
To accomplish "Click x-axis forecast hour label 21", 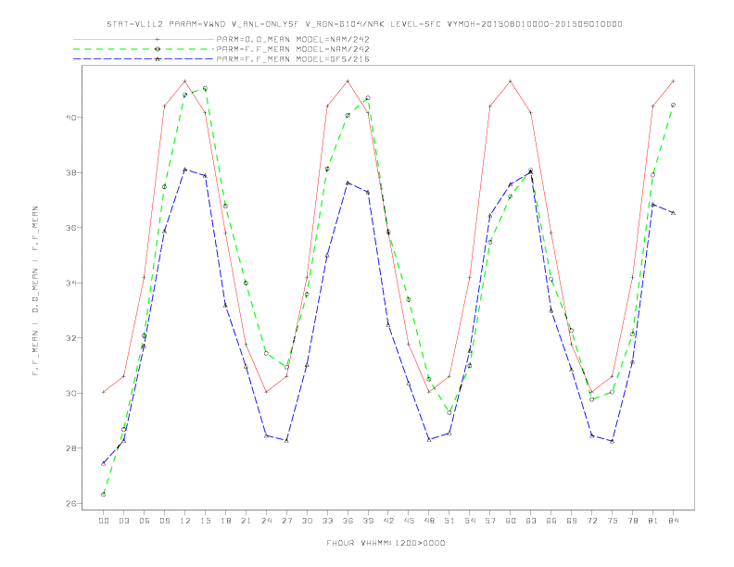I will tap(246, 521).
